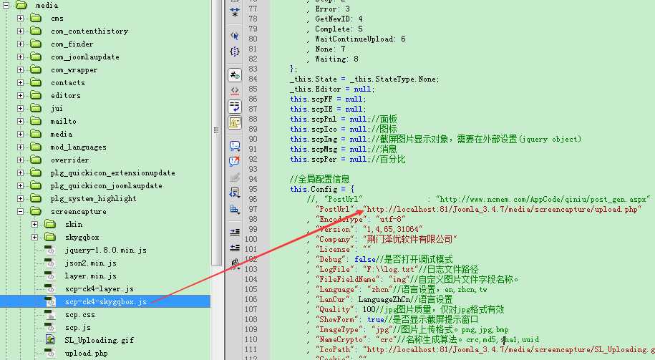Click the jquery-1.8.0.min.js file icon
The width and height of the screenshot is (655, 360).
click(50, 250)
